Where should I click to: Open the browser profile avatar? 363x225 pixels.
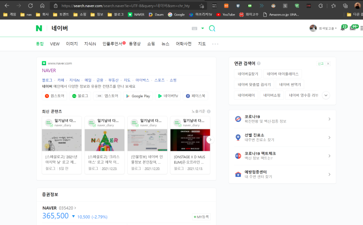tap(357, 6)
